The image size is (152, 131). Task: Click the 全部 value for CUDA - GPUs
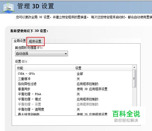pos(80,74)
